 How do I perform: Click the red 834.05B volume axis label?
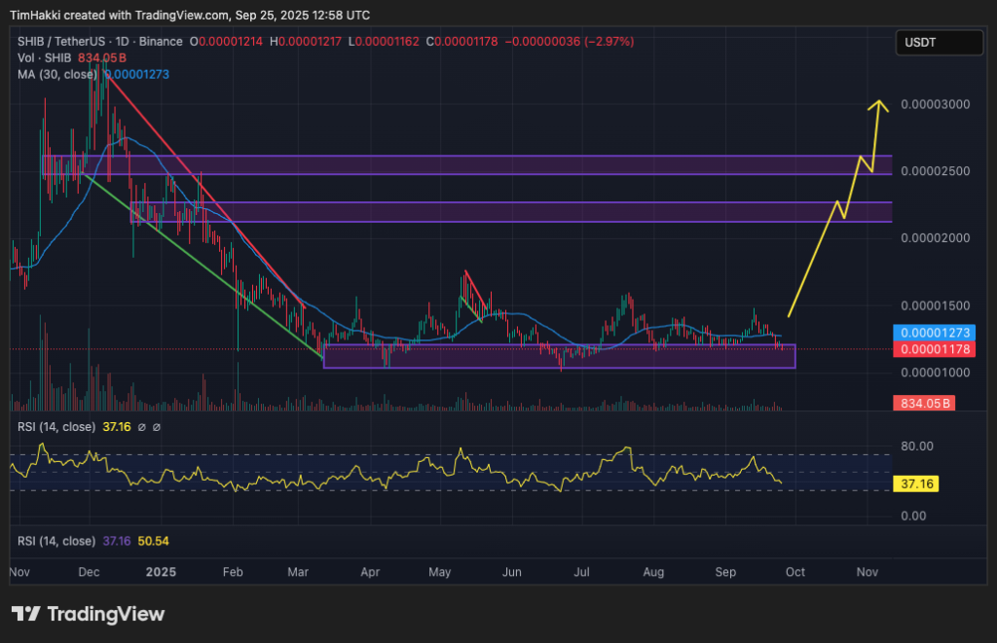click(x=924, y=403)
